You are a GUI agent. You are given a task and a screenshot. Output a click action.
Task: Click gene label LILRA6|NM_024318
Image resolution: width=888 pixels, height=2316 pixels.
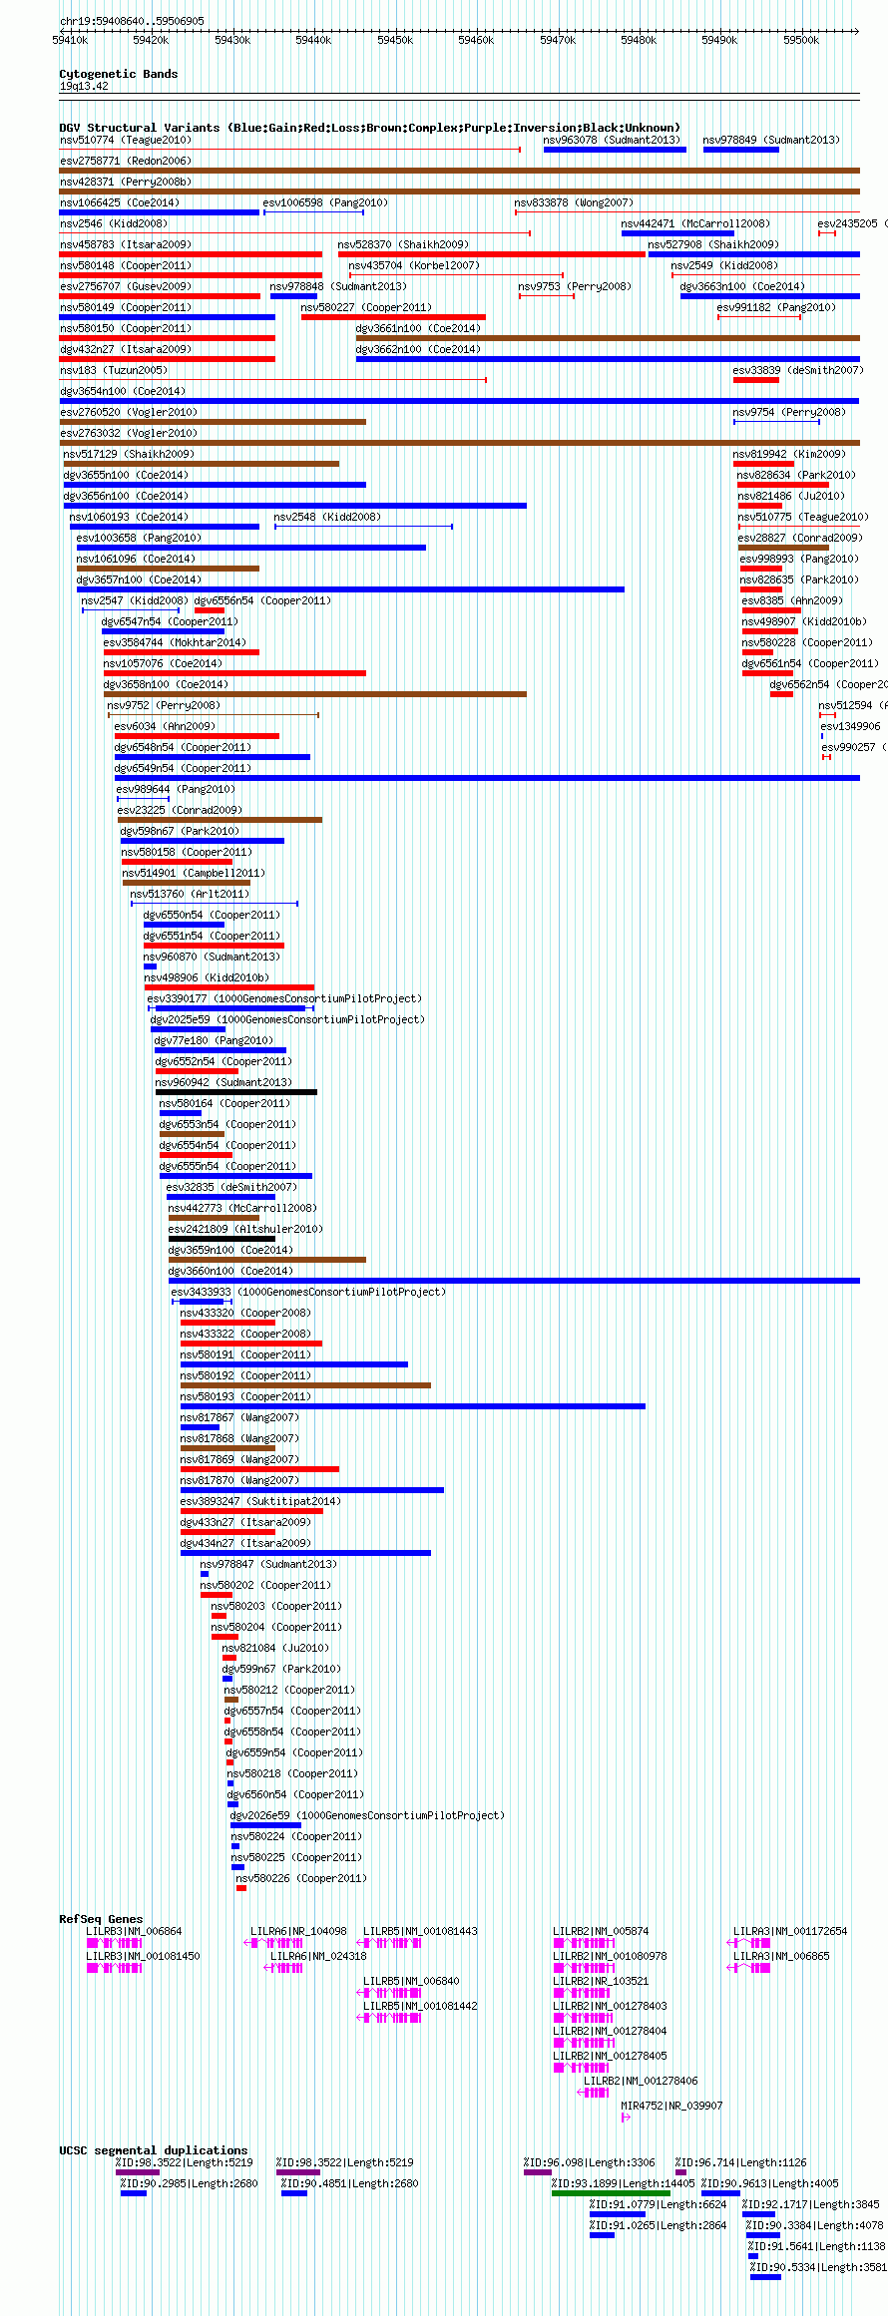coord(318,1957)
